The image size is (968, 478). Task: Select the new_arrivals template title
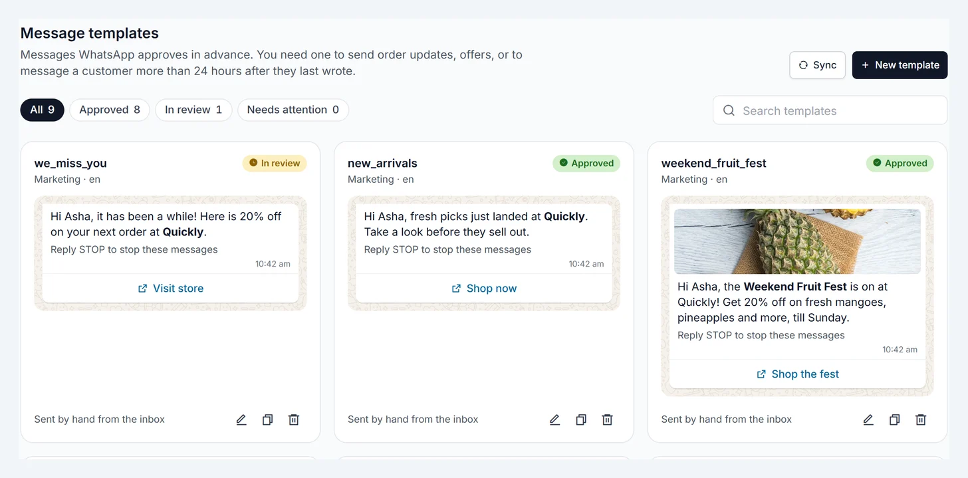[383, 164]
